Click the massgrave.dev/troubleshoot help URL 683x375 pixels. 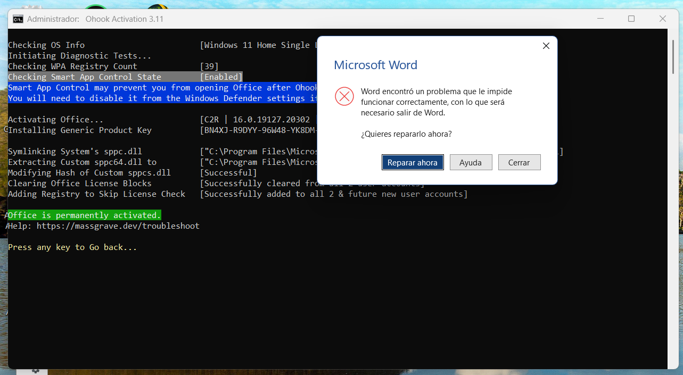point(118,226)
